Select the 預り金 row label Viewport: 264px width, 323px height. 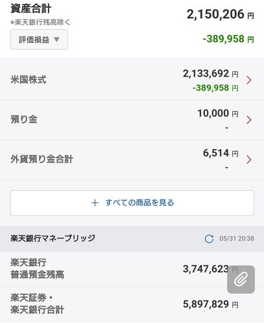pyautogui.click(x=24, y=120)
